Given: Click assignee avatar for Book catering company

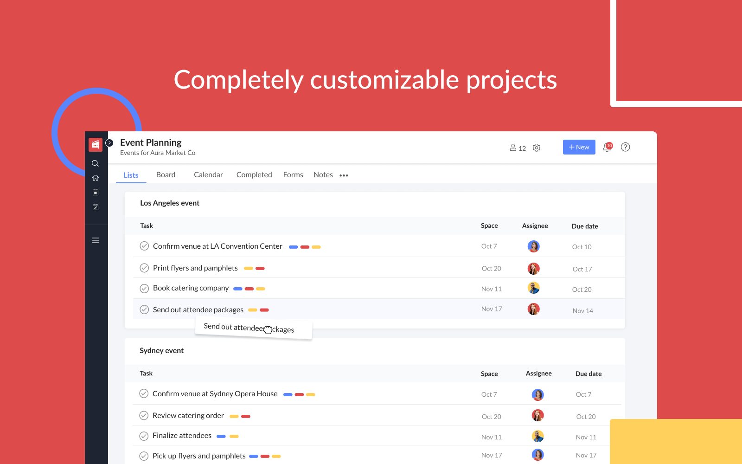Looking at the screenshot, I should coord(534,288).
